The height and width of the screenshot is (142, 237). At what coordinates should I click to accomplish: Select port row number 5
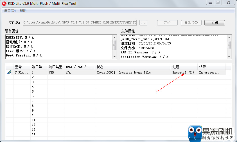point(33,91)
